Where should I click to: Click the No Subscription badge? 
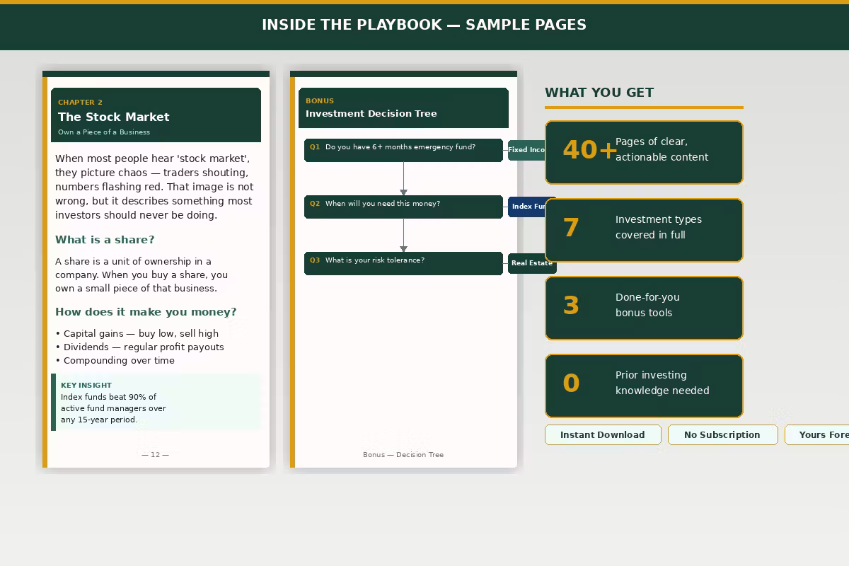click(x=722, y=434)
